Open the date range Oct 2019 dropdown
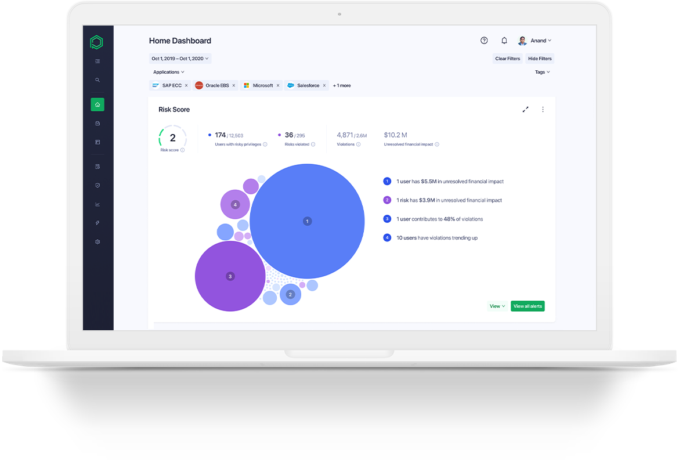Viewport: 679px width, 466px height. pos(180,58)
